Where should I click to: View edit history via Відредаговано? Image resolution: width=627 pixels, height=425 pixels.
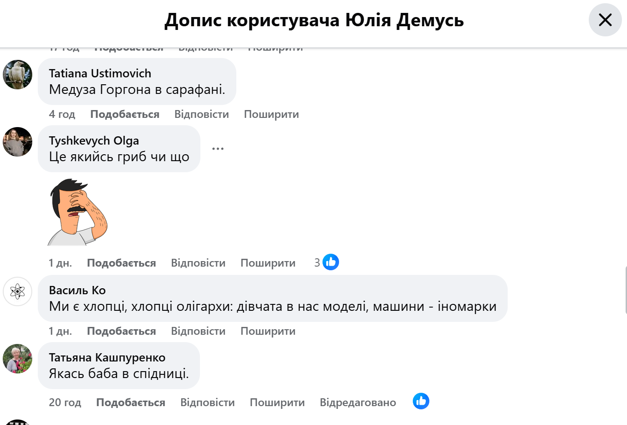357,402
